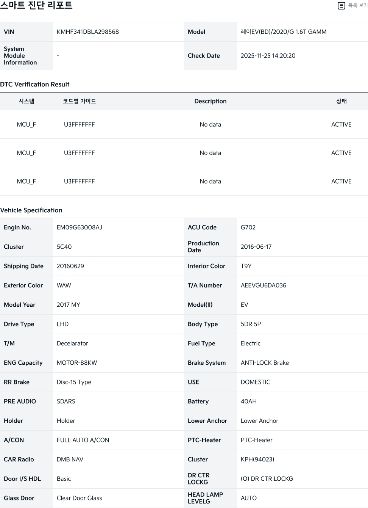This screenshot has width=368, height=508.
Task: Click the USE value DOMESTIC
Action: click(x=256, y=382)
